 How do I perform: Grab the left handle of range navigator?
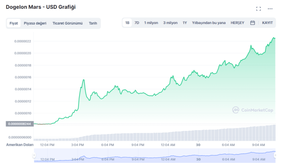point(34,155)
